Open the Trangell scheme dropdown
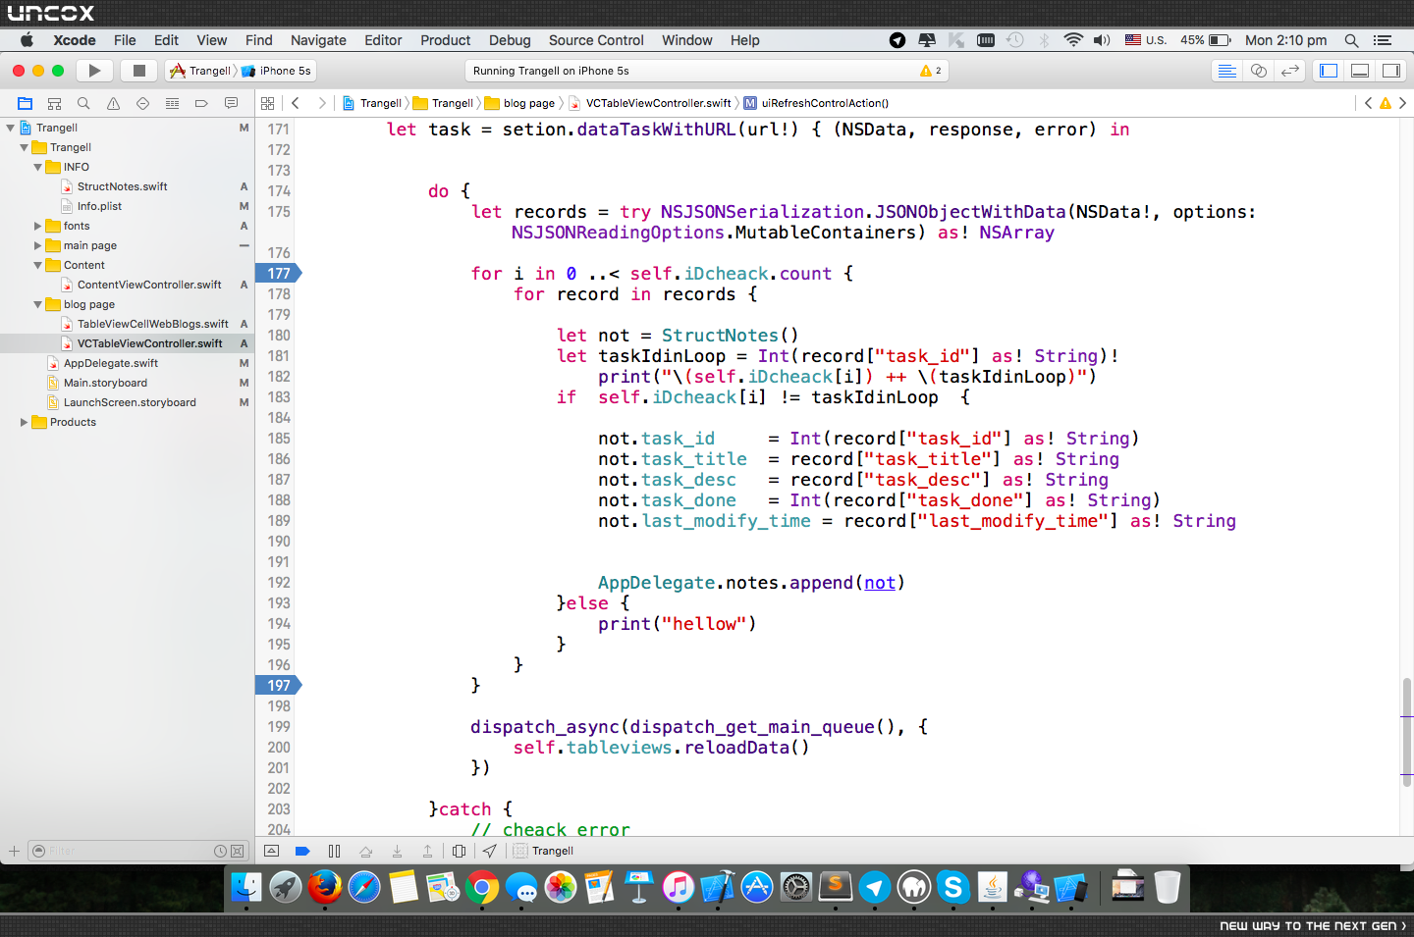This screenshot has height=937, width=1414. (200, 71)
